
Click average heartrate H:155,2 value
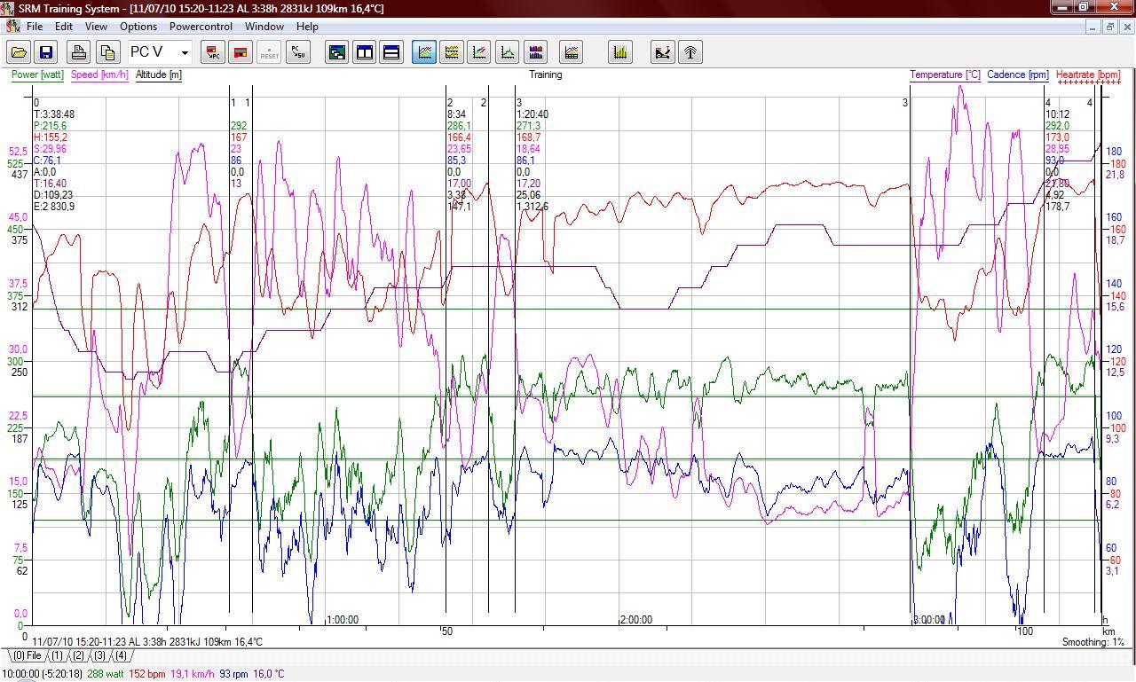click(51, 137)
